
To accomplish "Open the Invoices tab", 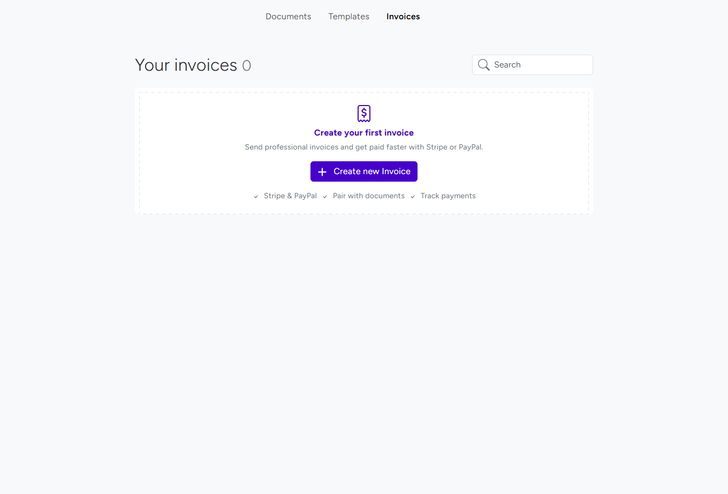I will tap(403, 16).
